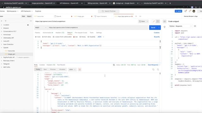Click the pencil edit icon
202x113 pixels.
[154, 21]
